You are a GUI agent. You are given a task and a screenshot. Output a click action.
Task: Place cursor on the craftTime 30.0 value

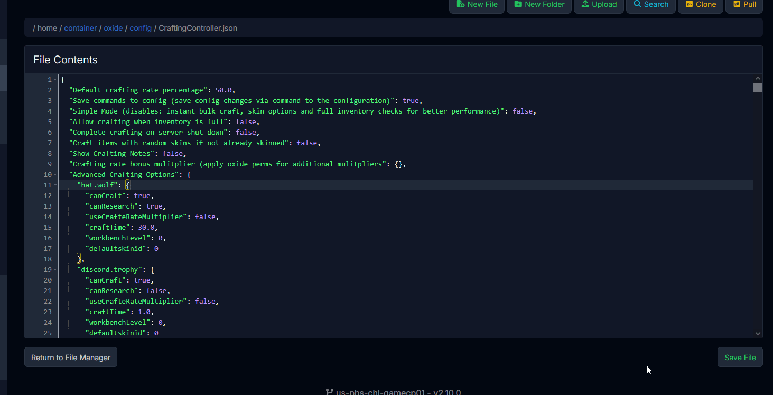point(146,228)
